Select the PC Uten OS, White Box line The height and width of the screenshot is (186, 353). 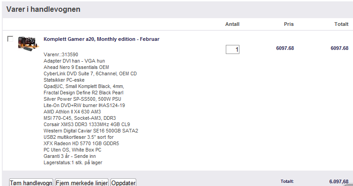(x=73, y=150)
